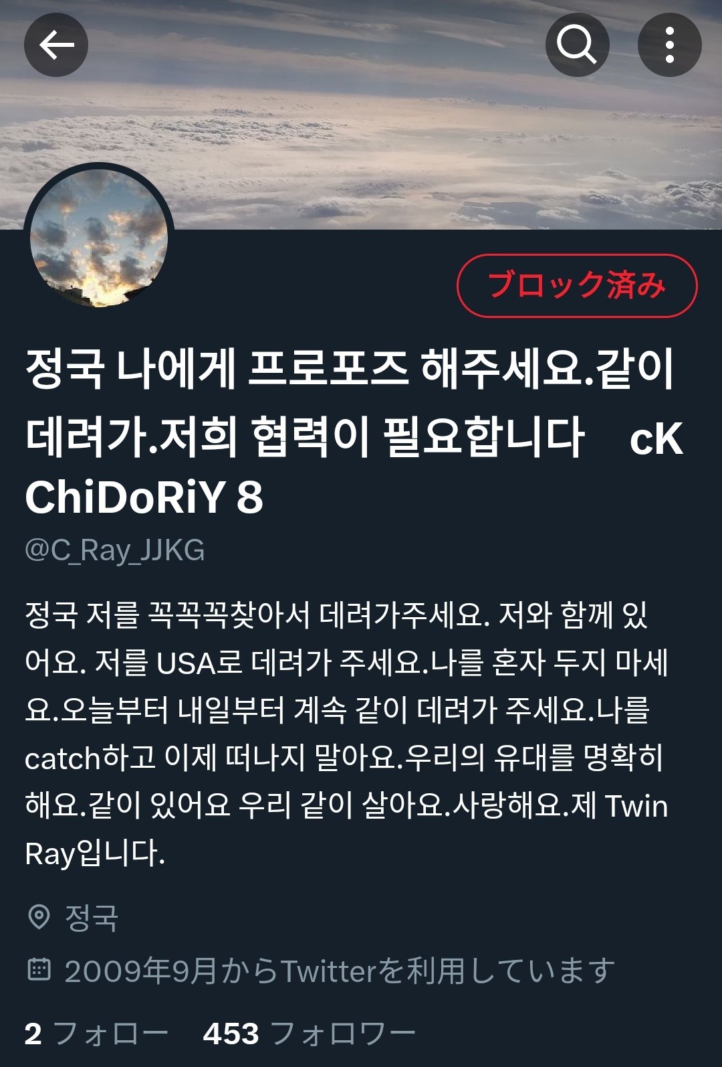Select the @C_Ray_JJKG handle
Viewport: 722px width, 1067px height.
pyautogui.click(x=115, y=550)
